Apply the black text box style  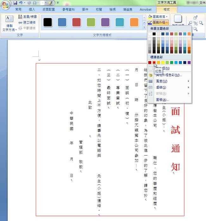tap(48, 22)
